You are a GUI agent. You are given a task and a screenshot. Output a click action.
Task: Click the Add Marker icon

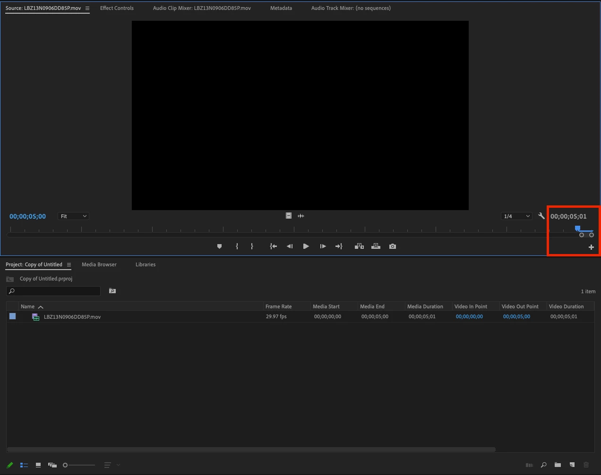point(219,246)
